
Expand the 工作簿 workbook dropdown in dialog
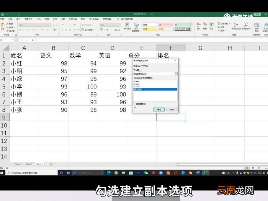tap(176, 74)
